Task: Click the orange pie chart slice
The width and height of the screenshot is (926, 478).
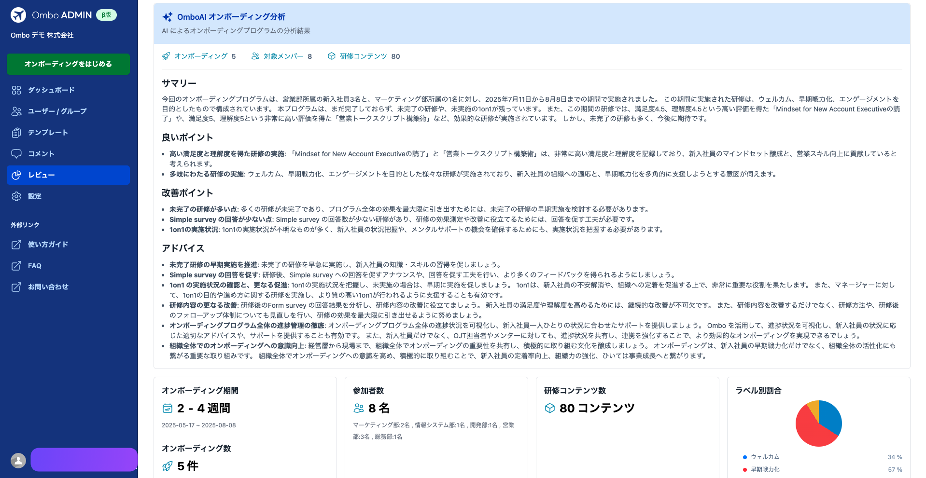Action: pos(814,408)
